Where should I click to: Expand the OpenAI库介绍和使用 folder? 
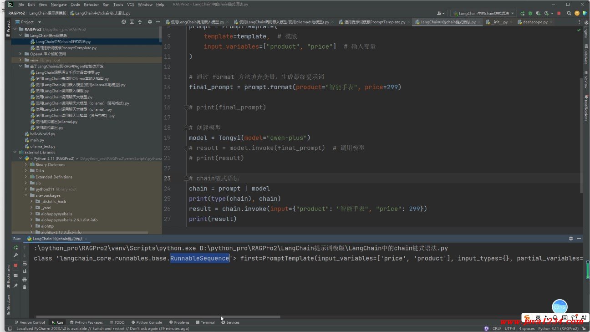pyautogui.click(x=20, y=54)
